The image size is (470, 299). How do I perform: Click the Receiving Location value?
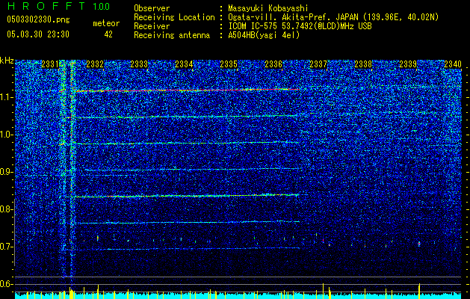pyautogui.click(x=333, y=17)
